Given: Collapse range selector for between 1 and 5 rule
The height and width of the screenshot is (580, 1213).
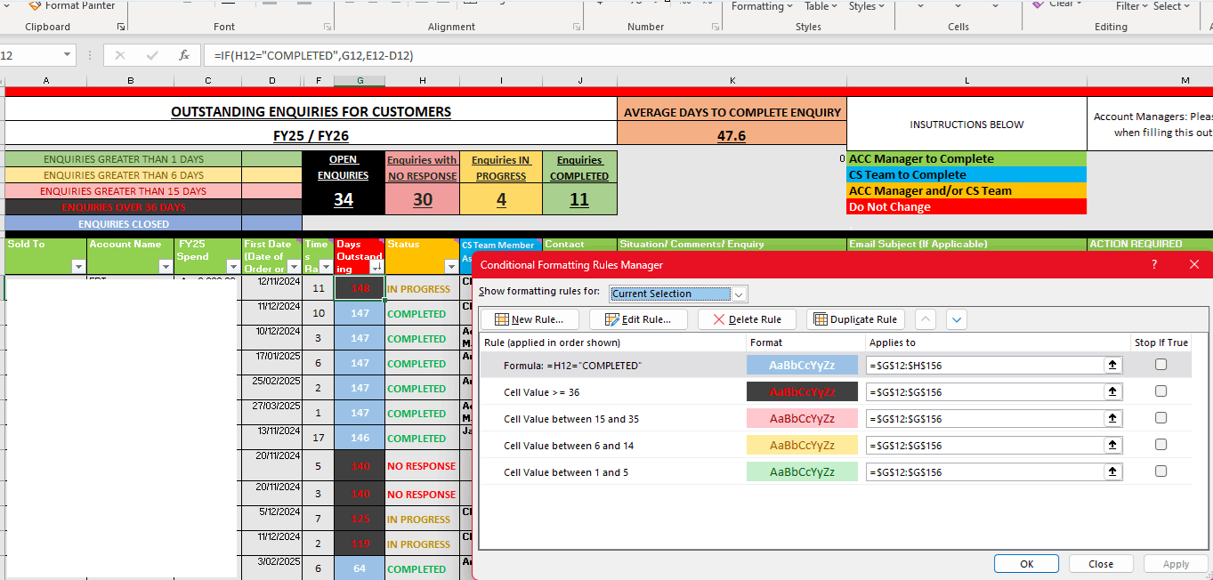Looking at the screenshot, I should [x=1112, y=471].
